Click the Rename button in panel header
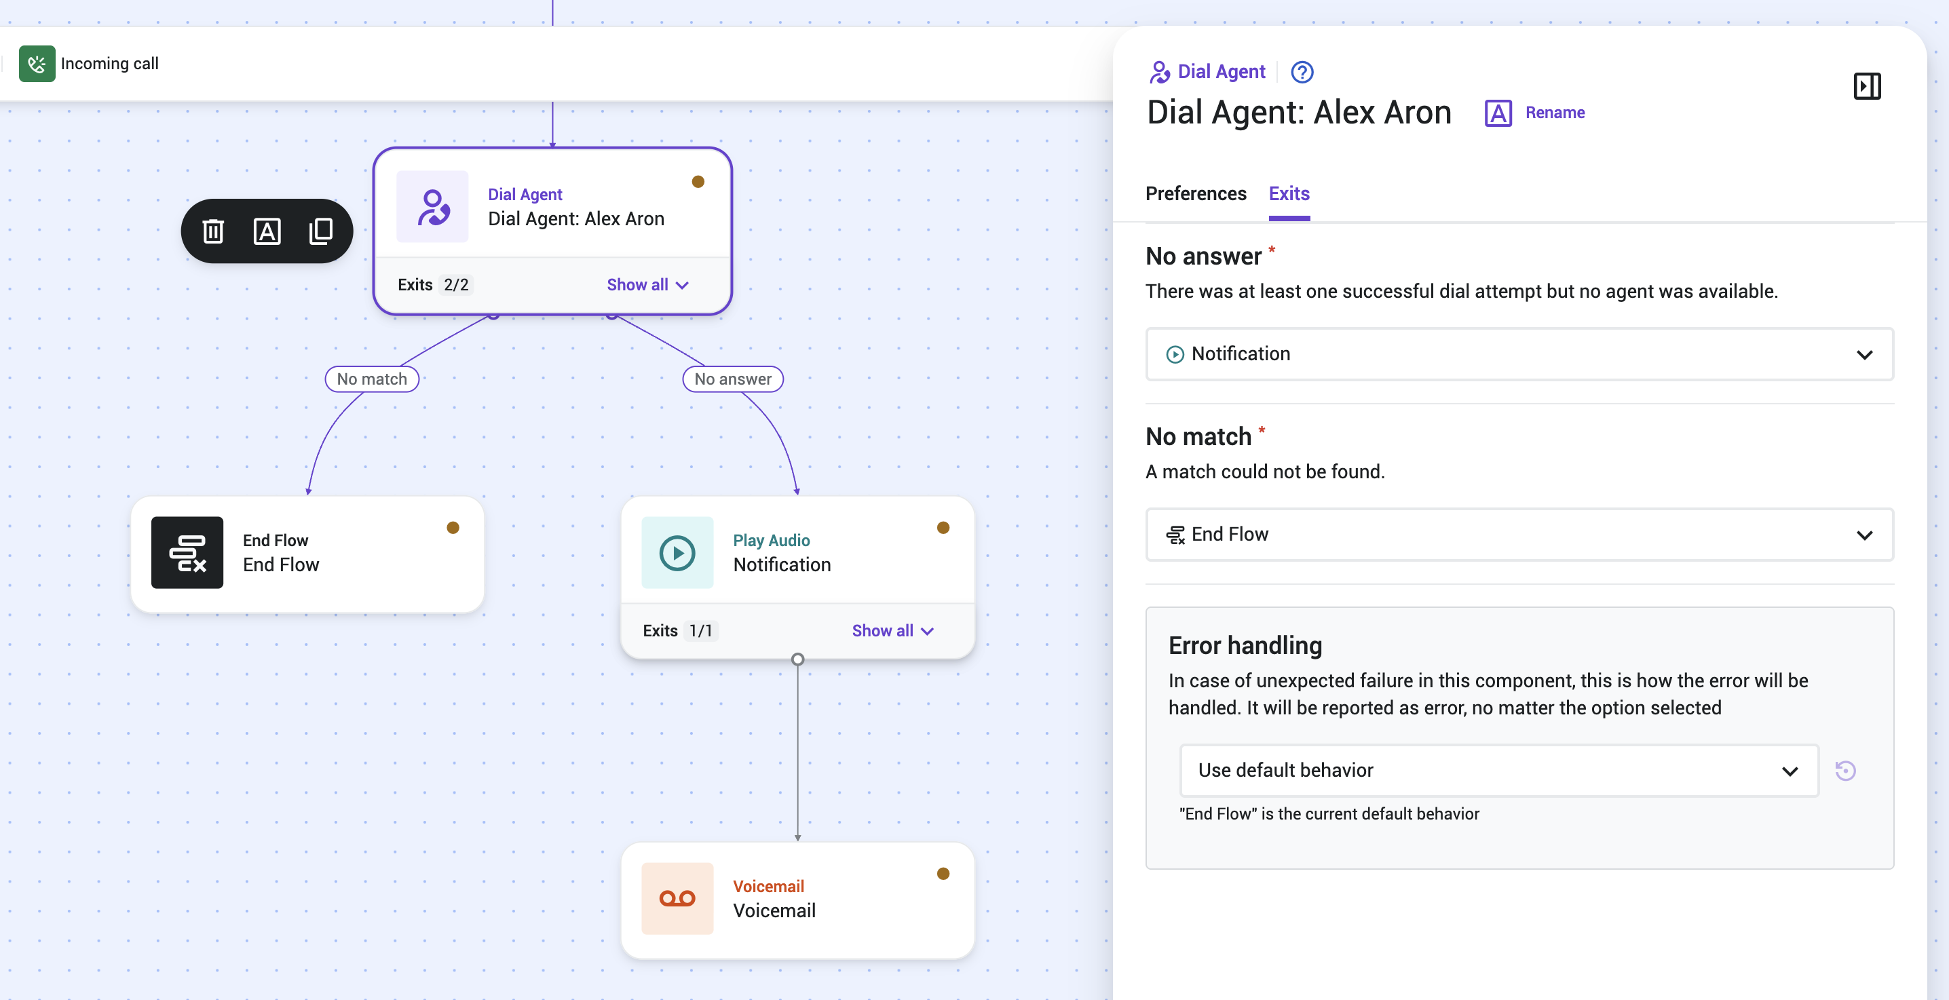 (x=1535, y=113)
